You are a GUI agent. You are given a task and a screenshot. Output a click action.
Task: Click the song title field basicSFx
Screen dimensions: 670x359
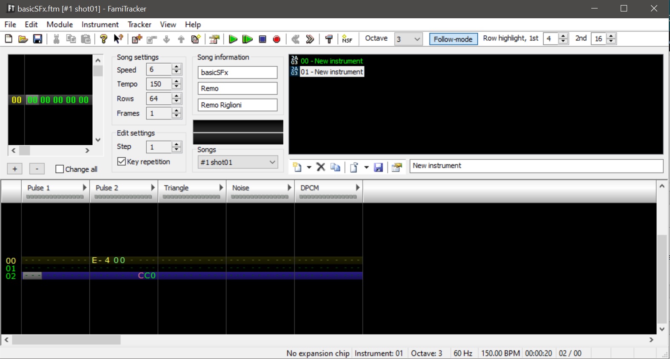pyautogui.click(x=237, y=72)
